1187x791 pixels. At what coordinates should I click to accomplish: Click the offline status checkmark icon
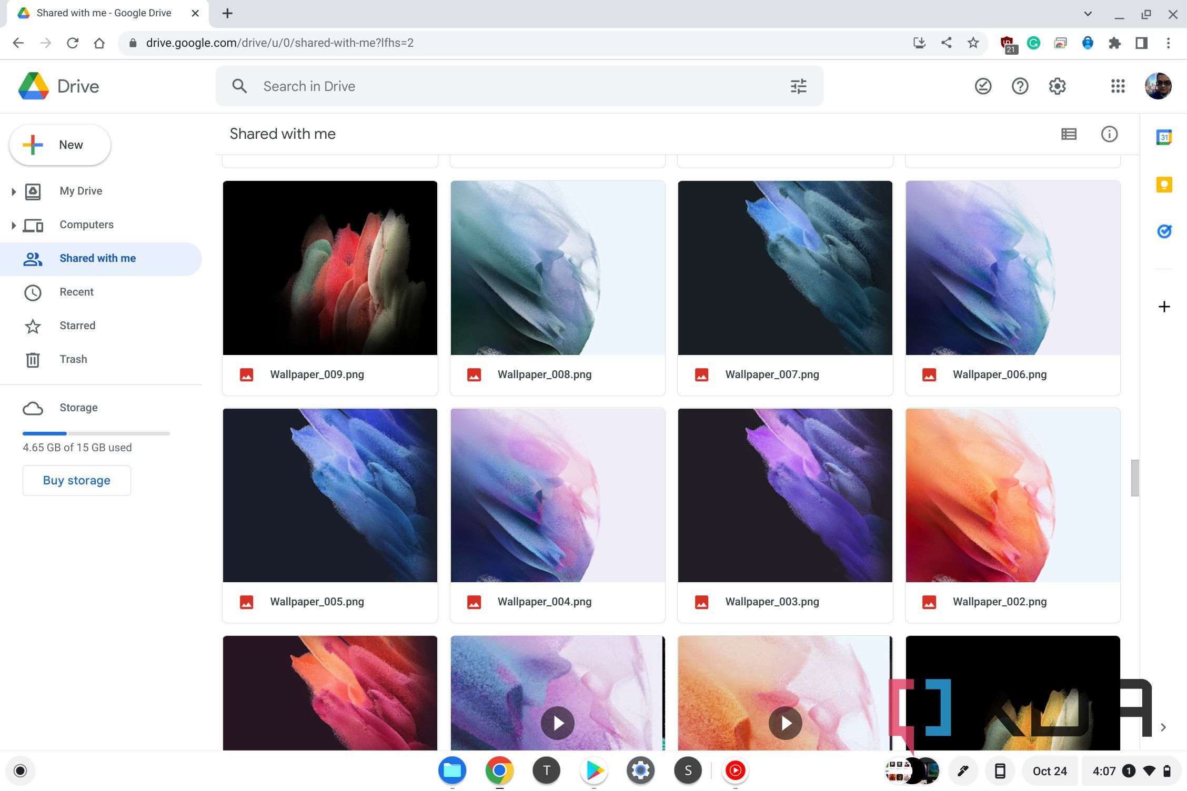[x=983, y=86]
